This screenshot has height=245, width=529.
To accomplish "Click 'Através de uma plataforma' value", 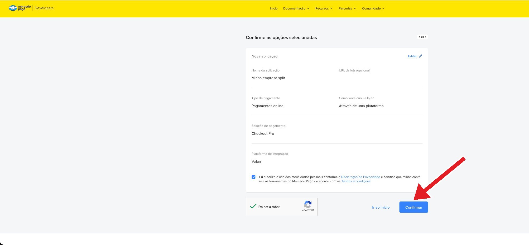I will tap(361, 106).
